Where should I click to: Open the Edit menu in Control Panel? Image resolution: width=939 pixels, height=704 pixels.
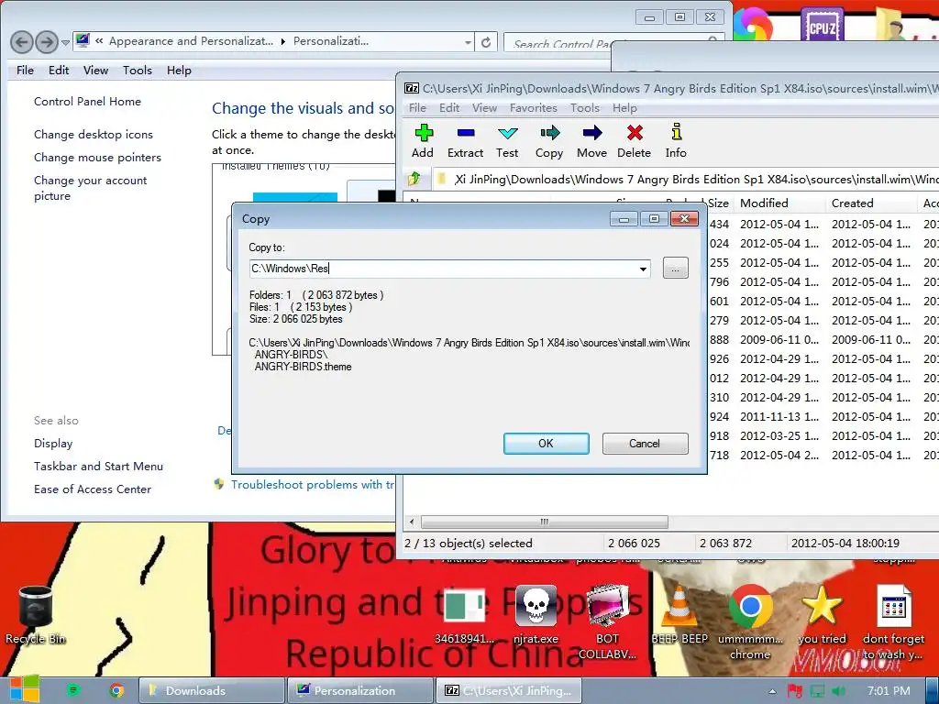[x=59, y=70]
